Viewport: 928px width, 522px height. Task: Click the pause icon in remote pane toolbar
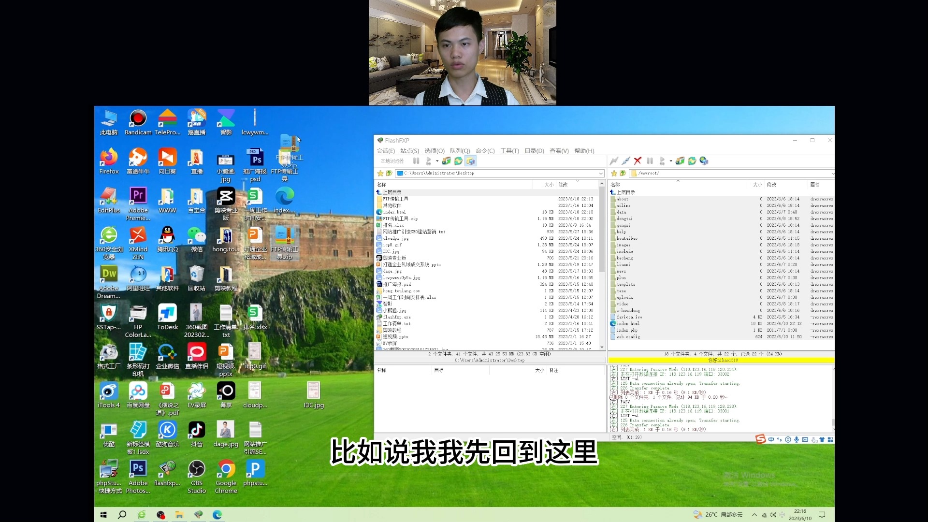650,161
